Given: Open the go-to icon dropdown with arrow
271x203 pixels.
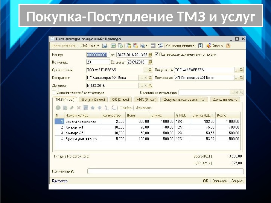Looking at the screenshot, I should tap(144, 46).
